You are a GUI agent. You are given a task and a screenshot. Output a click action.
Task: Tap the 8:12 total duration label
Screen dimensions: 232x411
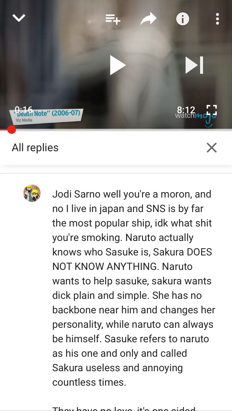coord(186,110)
